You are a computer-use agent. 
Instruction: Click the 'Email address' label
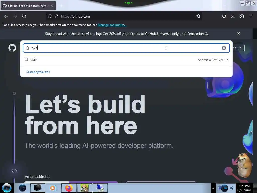(x=37, y=177)
